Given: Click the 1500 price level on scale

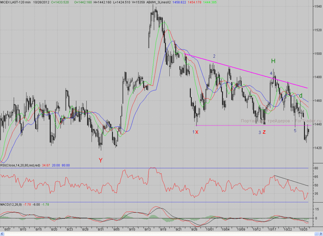Looking at the screenshot, I should click(318, 54).
